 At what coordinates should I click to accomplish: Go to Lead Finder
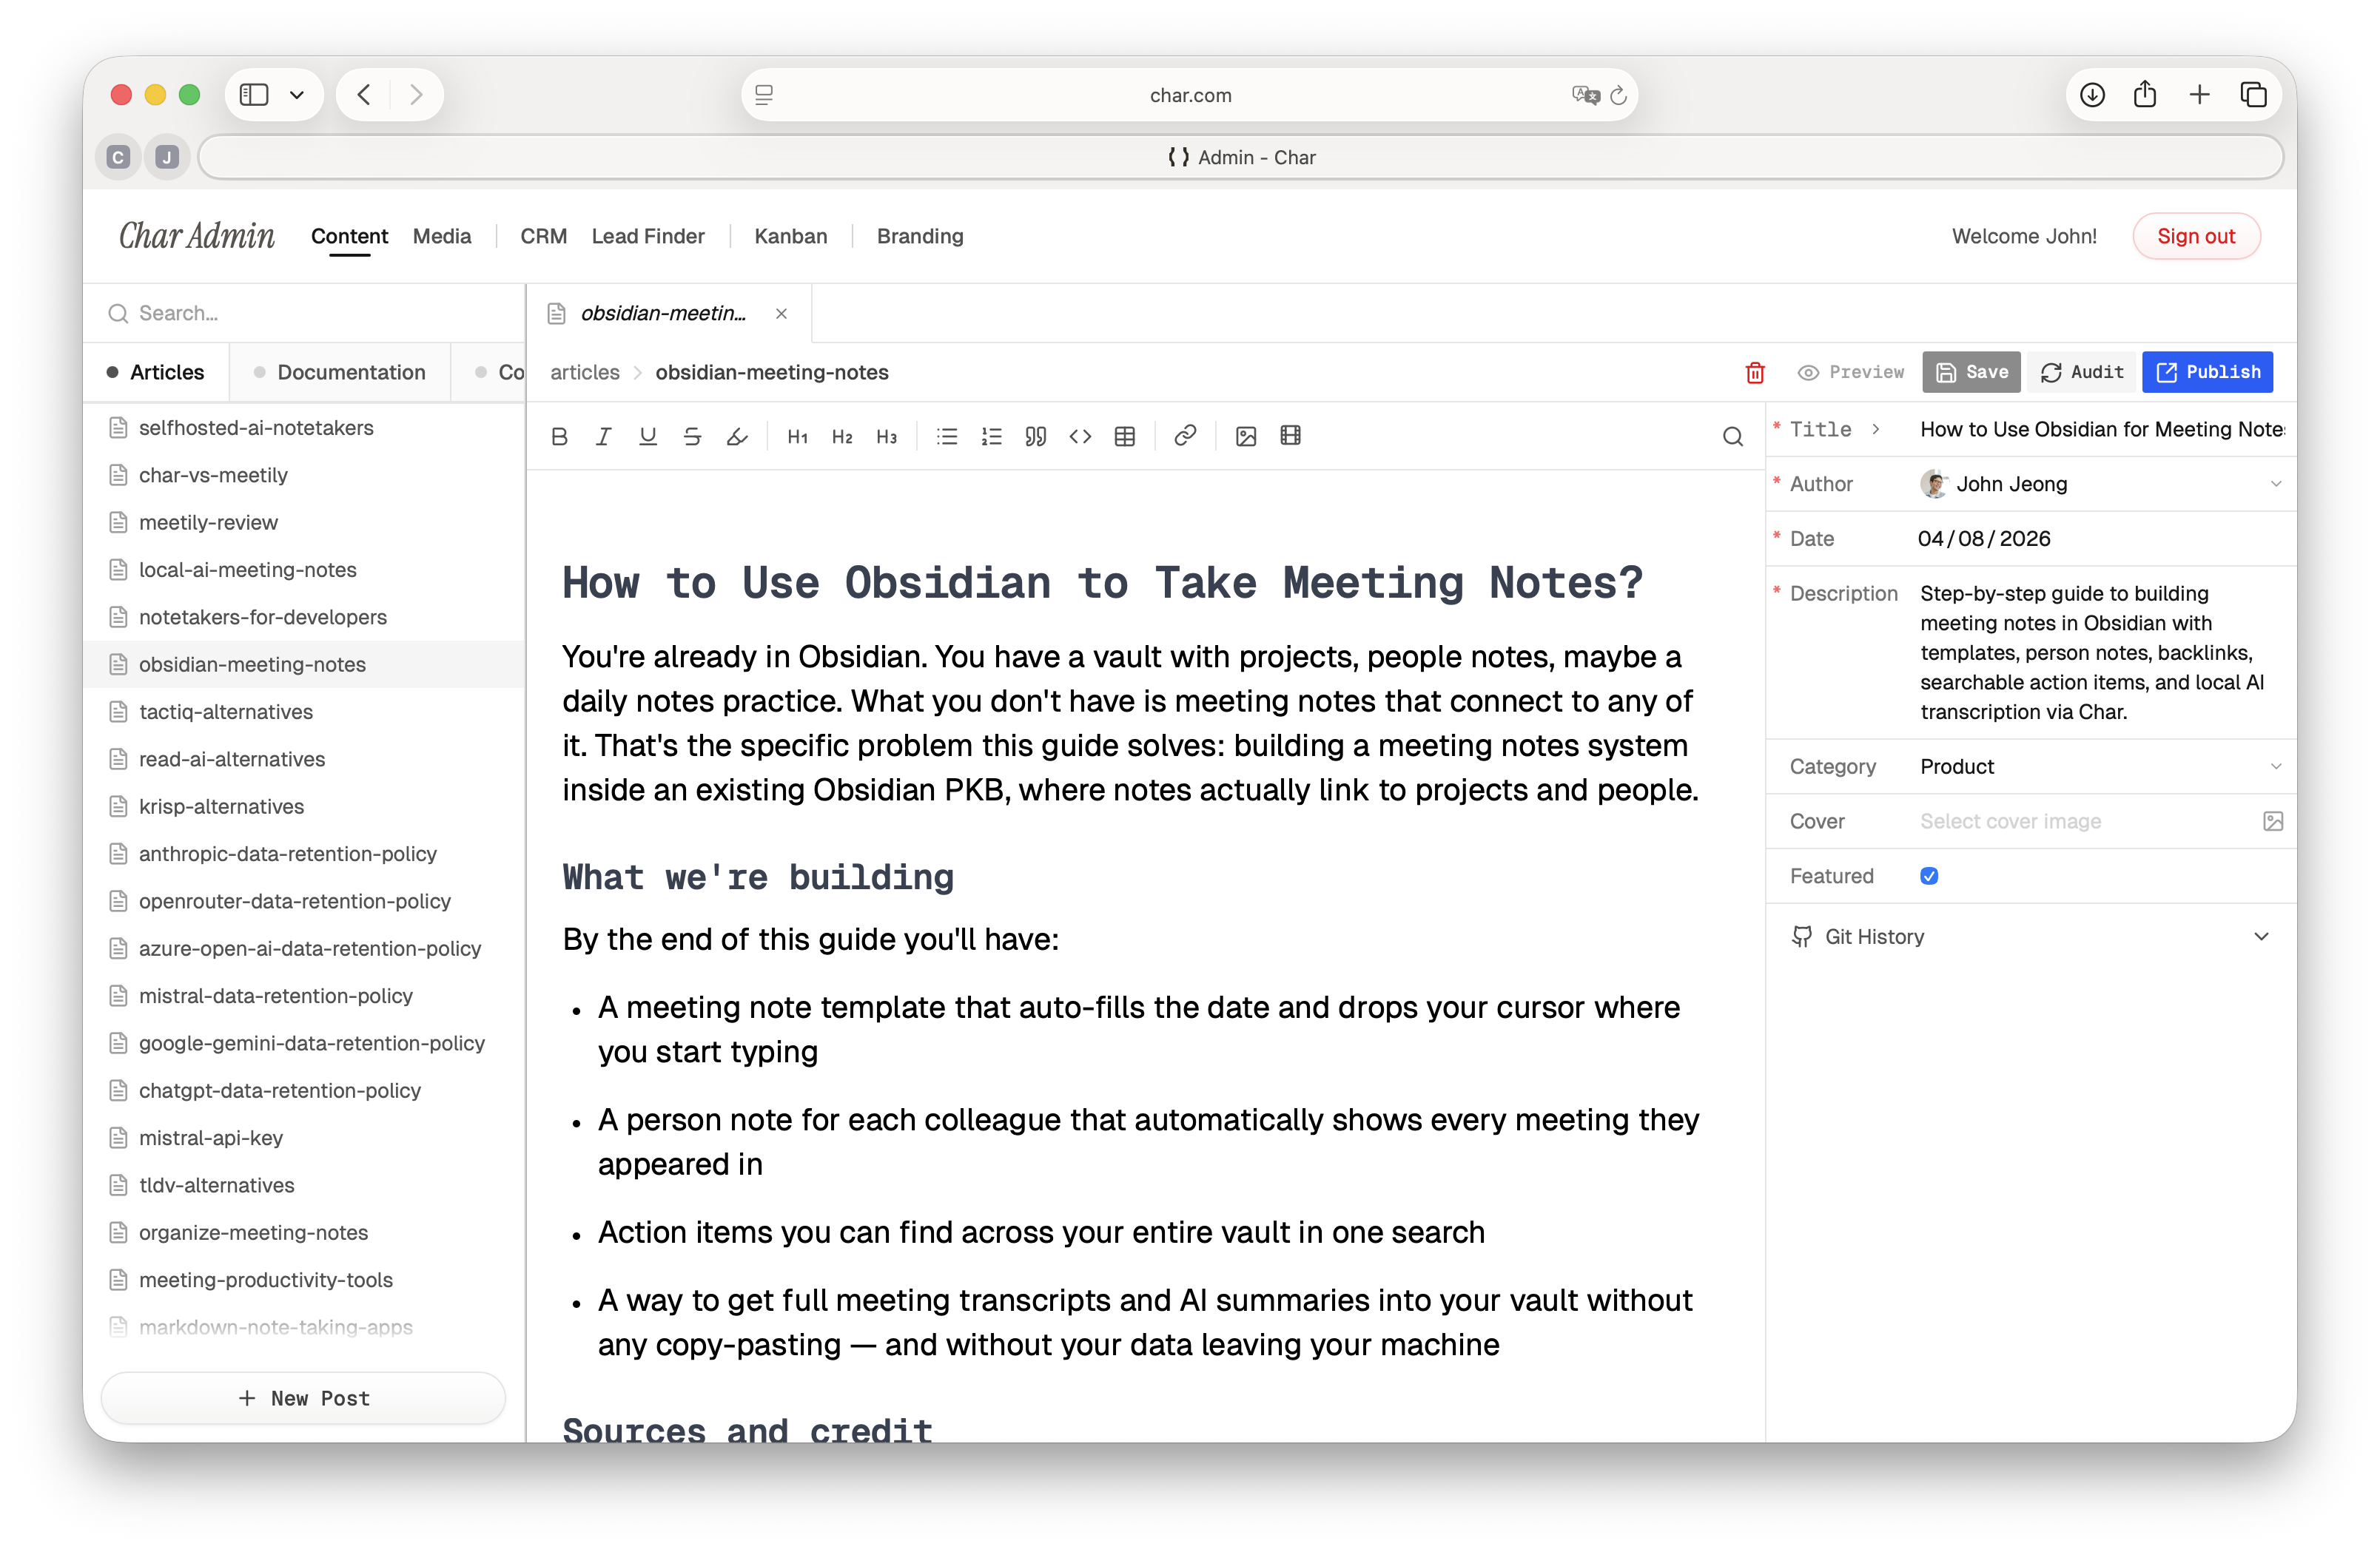tap(648, 236)
